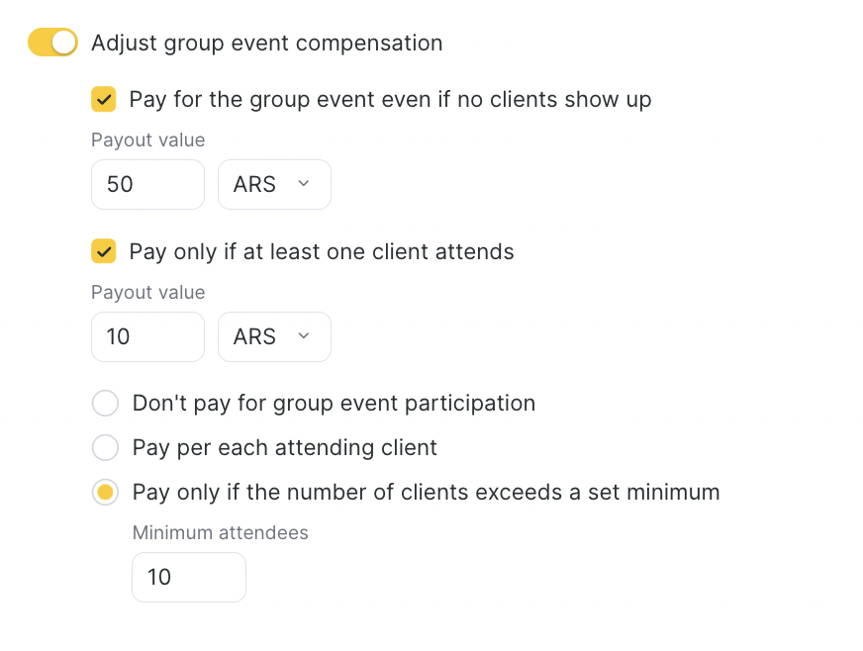Click the Pay per each attending client text
The image size is (863, 651).
point(285,448)
